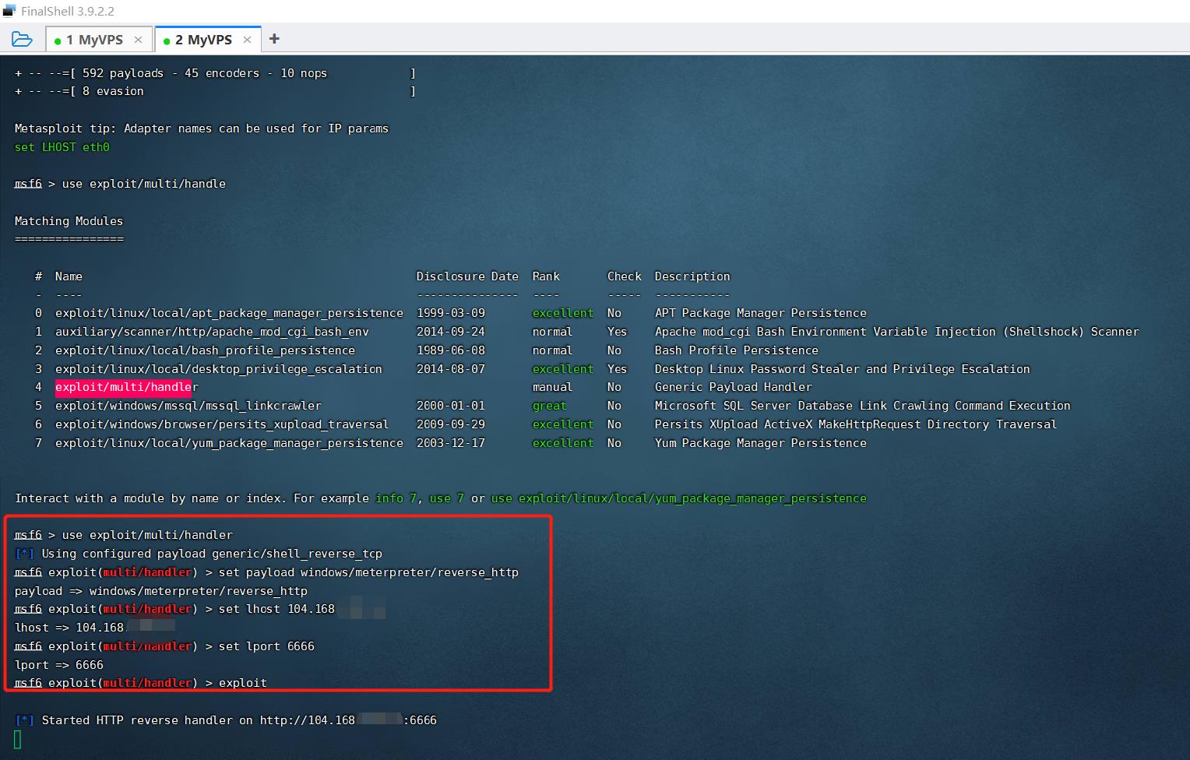Click 'Generic Payload Handler' description
Screen dimensions: 1190x760
(x=733, y=387)
